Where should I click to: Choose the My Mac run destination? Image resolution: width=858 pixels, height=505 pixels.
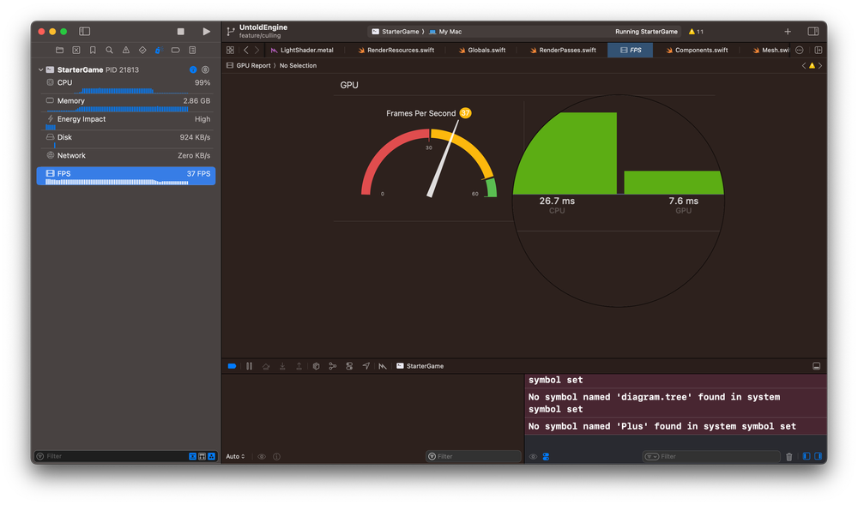click(445, 32)
